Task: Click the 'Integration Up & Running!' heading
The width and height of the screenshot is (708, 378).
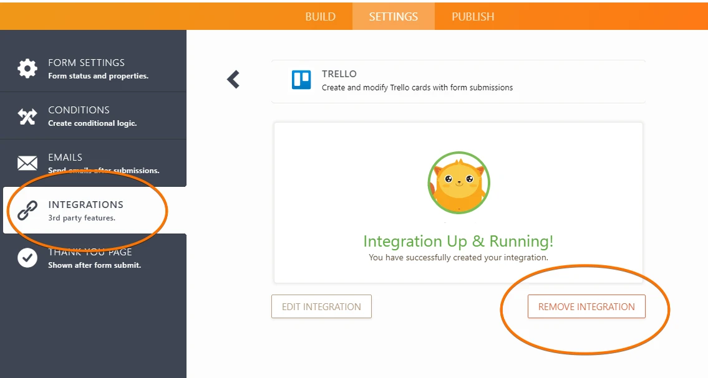Action: pos(458,242)
